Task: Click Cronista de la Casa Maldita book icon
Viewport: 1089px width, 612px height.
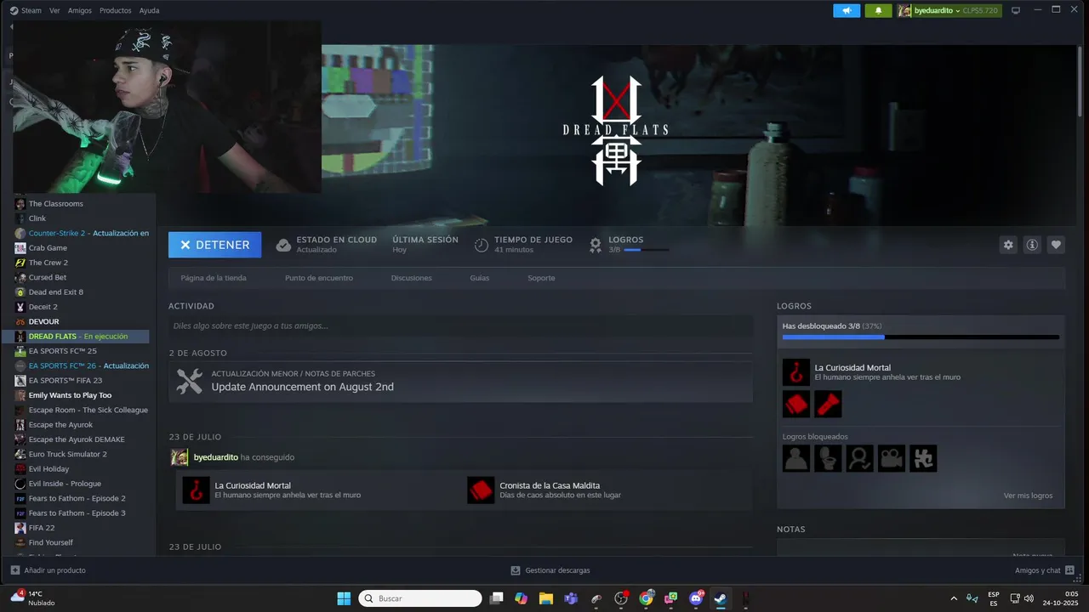Action: (x=481, y=490)
